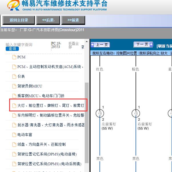Open the 上一页 previous page button
The image size is (172, 172).
click(x=100, y=45)
